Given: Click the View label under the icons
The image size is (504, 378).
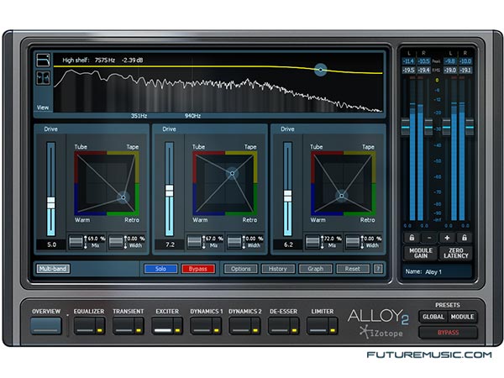Looking at the screenshot, I should 43,108.
